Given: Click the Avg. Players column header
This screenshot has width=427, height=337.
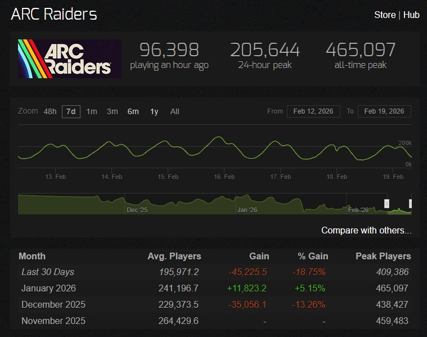Looking at the screenshot, I should click(x=174, y=257).
